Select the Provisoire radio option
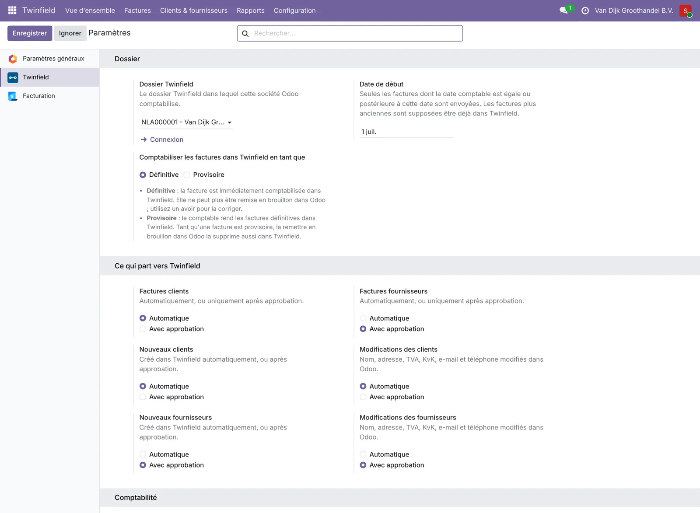 click(187, 175)
